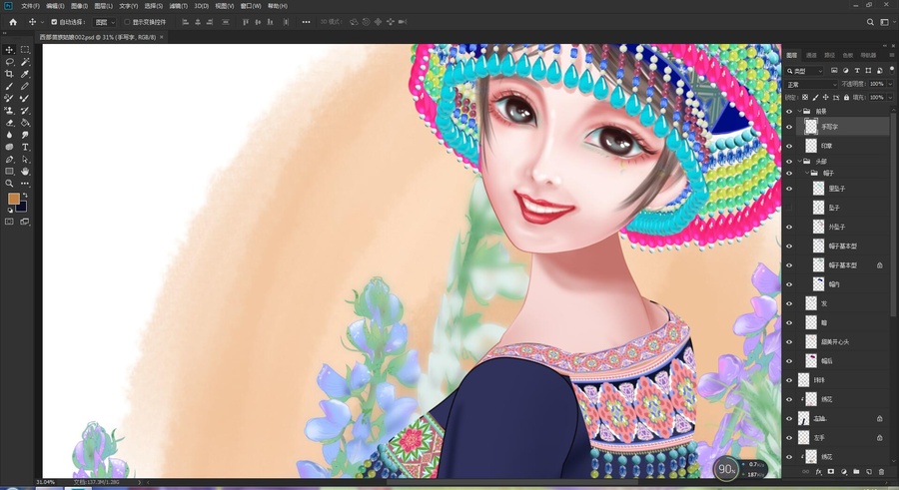The height and width of the screenshot is (490, 899).
Task: Open the workspace switcher dropdown
Action: click(x=886, y=22)
